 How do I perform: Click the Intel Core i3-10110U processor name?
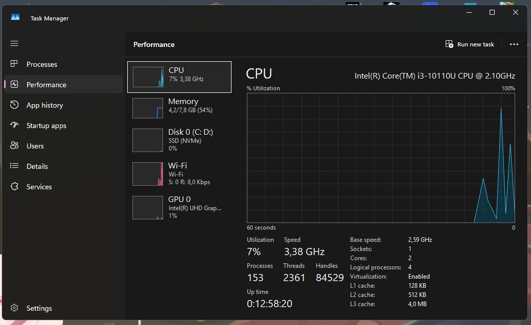[435, 76]
